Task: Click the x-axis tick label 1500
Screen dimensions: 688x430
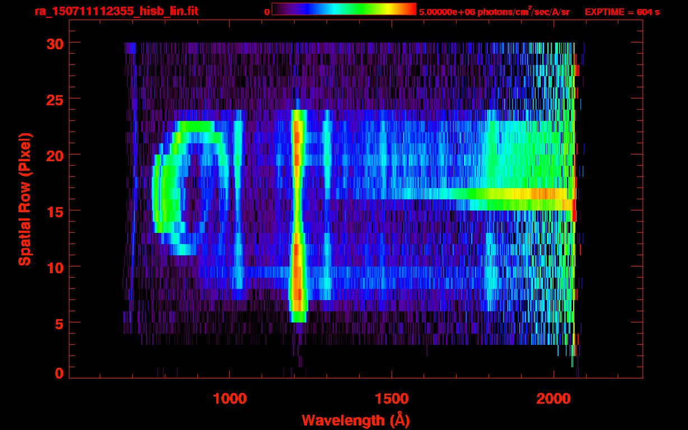Action: [x=392, y=399]
